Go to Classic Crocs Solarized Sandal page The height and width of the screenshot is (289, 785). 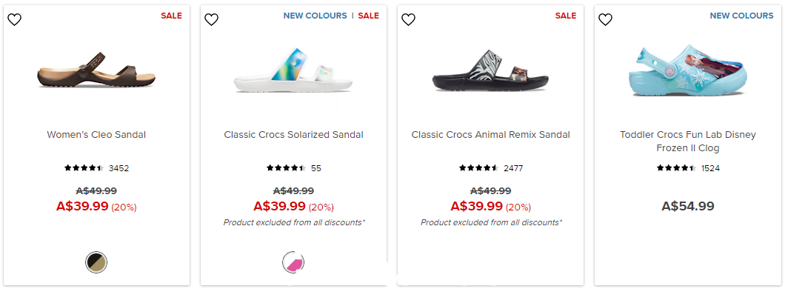[293, 135]
